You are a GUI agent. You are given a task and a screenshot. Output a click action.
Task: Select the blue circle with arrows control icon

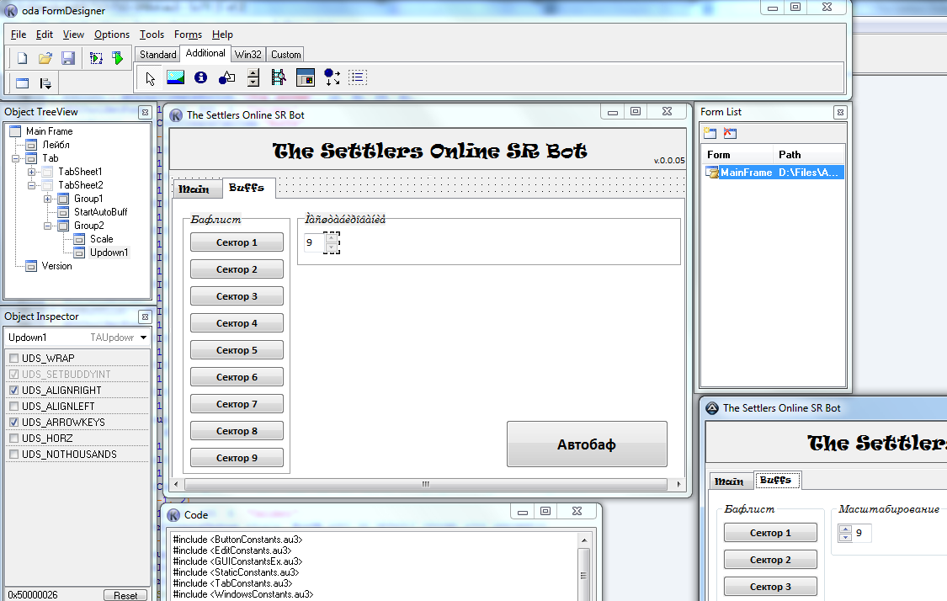[x=333, y=77]
